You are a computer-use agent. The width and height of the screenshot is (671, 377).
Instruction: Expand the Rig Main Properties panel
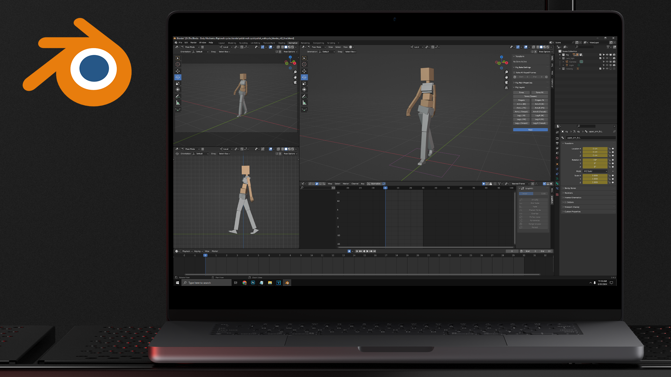524,83
